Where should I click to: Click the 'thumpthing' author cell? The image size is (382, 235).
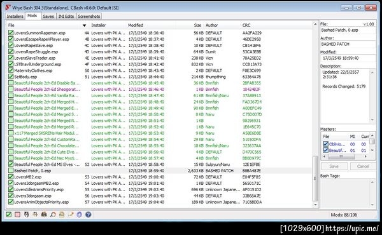pos(216,77)
